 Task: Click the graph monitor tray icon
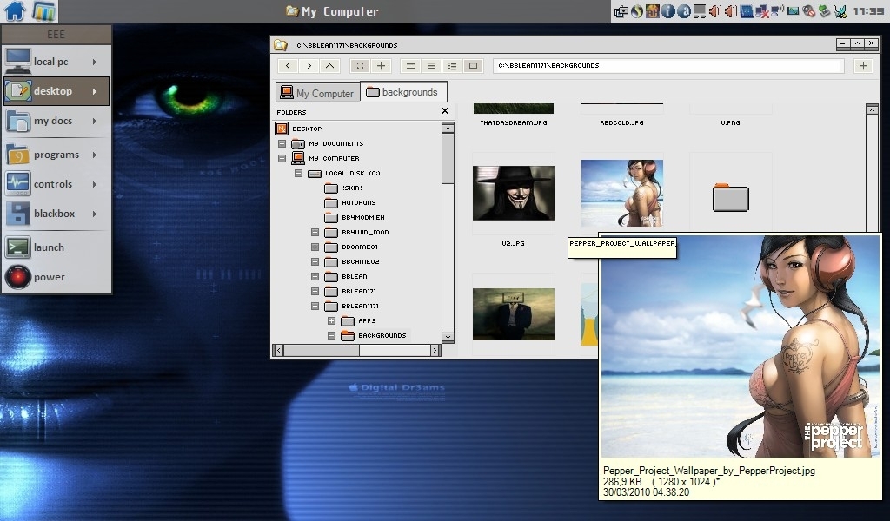tap(794, 10)
